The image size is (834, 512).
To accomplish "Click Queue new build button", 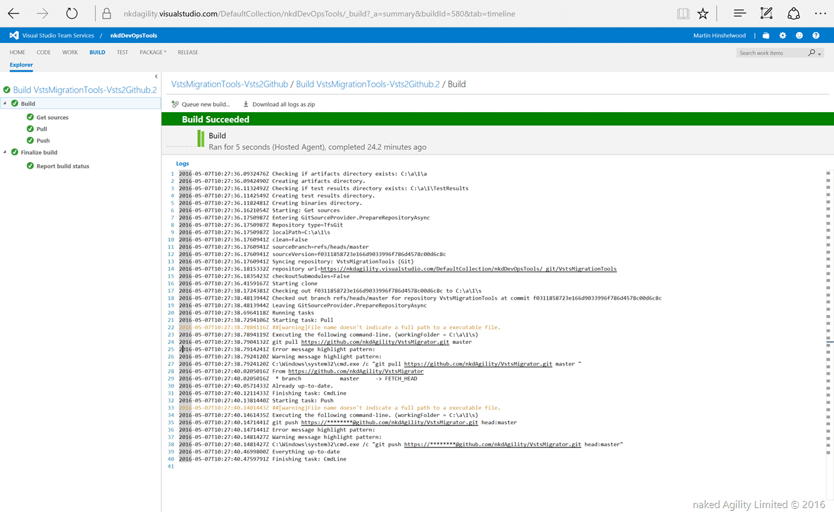I will point(201,104).
